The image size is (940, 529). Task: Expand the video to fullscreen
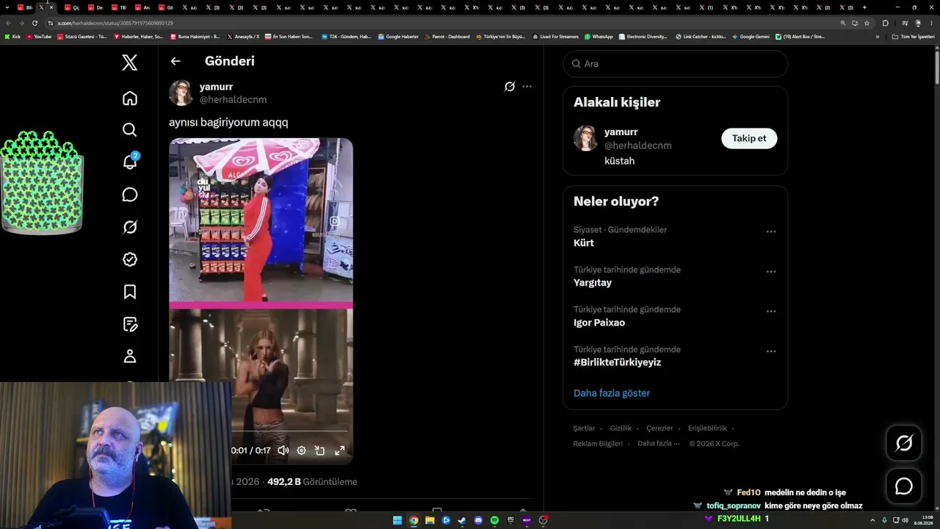point(339,450)
